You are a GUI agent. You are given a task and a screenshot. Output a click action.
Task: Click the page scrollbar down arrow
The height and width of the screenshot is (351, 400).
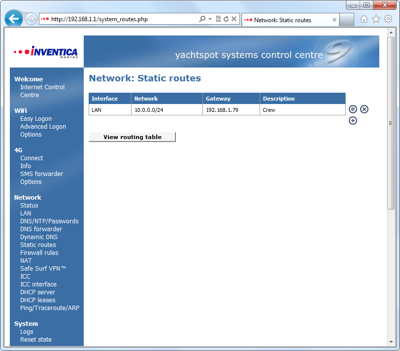(x=391, y=342)
